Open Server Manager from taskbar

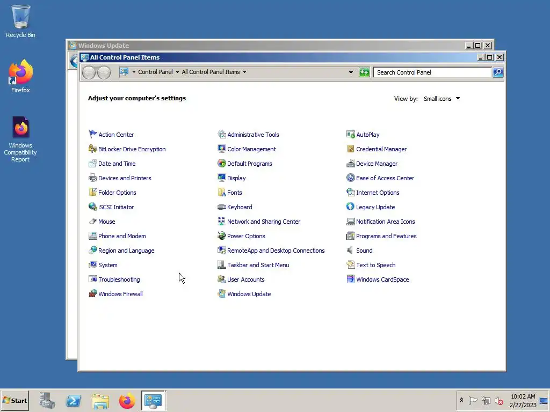pyautogui.click(x=47, y=400)
